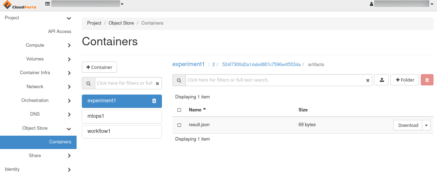Screen dimensions: 437x181
Task: Select Containers in the sidebar
Action: [38, 142]
